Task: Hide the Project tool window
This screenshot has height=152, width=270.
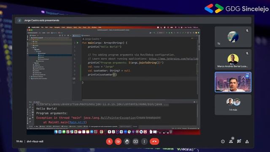Action: tap(70, 35)
